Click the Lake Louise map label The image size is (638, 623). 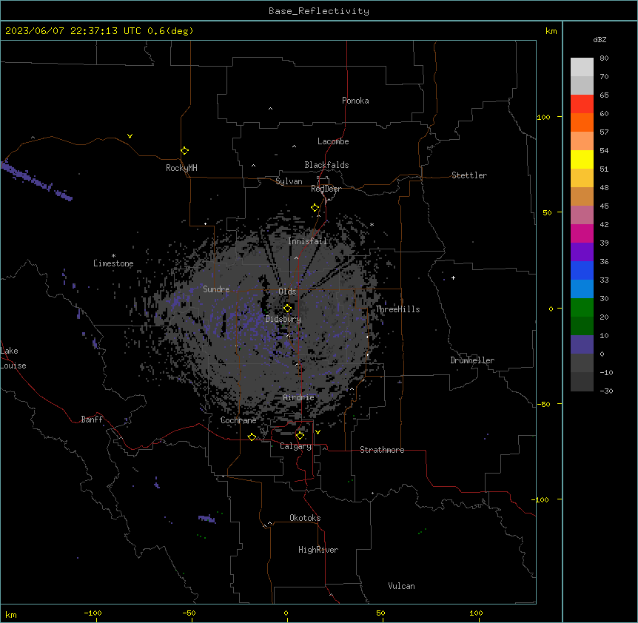[x=13, y=358]
